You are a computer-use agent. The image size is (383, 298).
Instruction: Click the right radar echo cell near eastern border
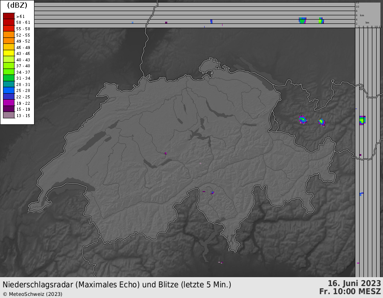click(x=322, y=122)
